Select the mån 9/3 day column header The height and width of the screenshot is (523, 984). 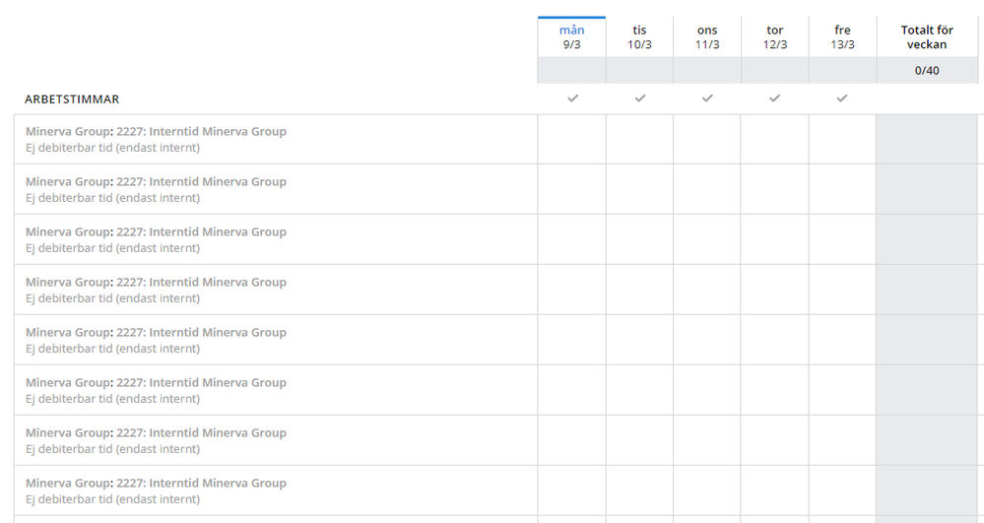coord(571,37)
